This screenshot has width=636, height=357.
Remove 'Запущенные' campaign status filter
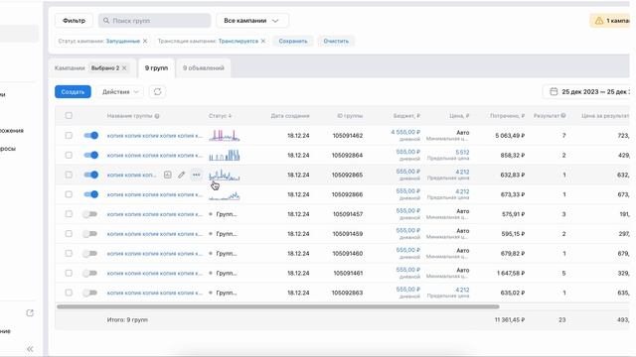(145, 41)
